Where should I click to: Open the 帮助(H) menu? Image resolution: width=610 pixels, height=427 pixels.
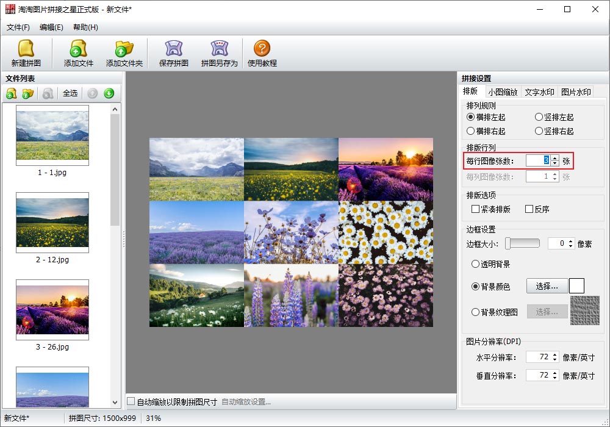pyautogui.click(x=85, y=27)
